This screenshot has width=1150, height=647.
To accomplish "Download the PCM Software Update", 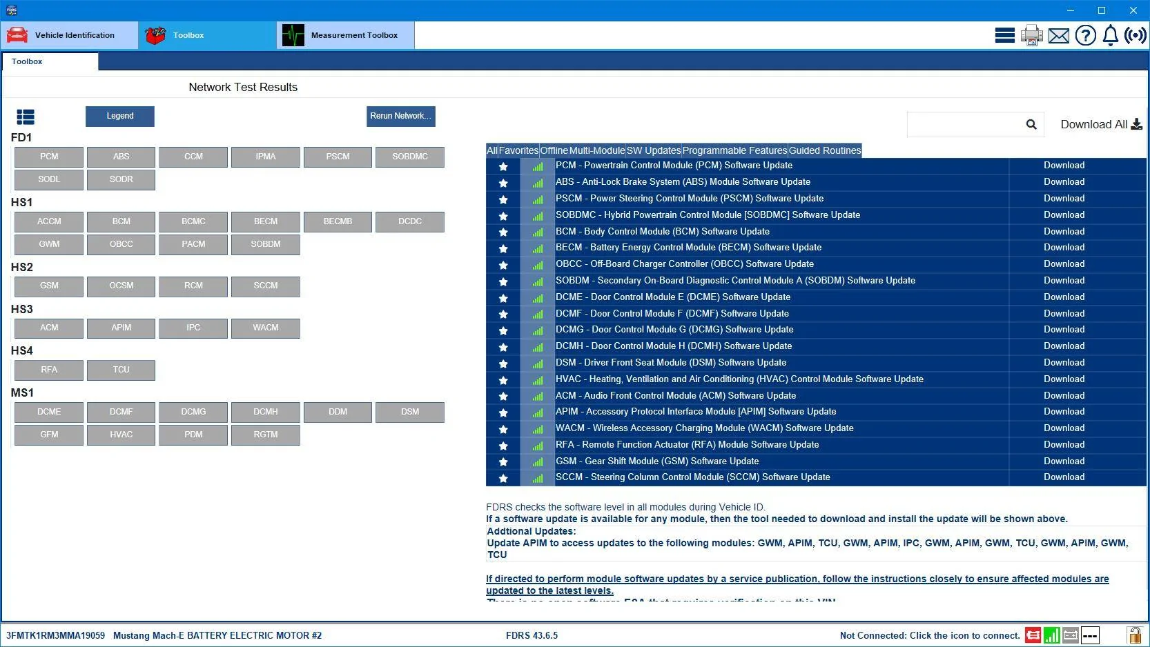I will pos(1064,166).
